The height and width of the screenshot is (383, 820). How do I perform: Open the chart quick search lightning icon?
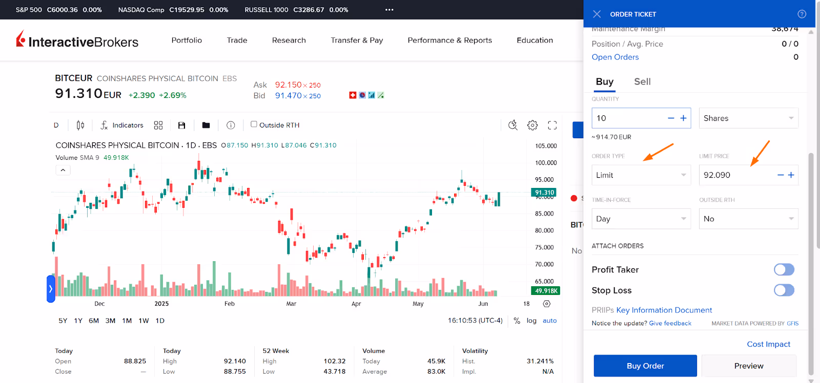point(512,125)
